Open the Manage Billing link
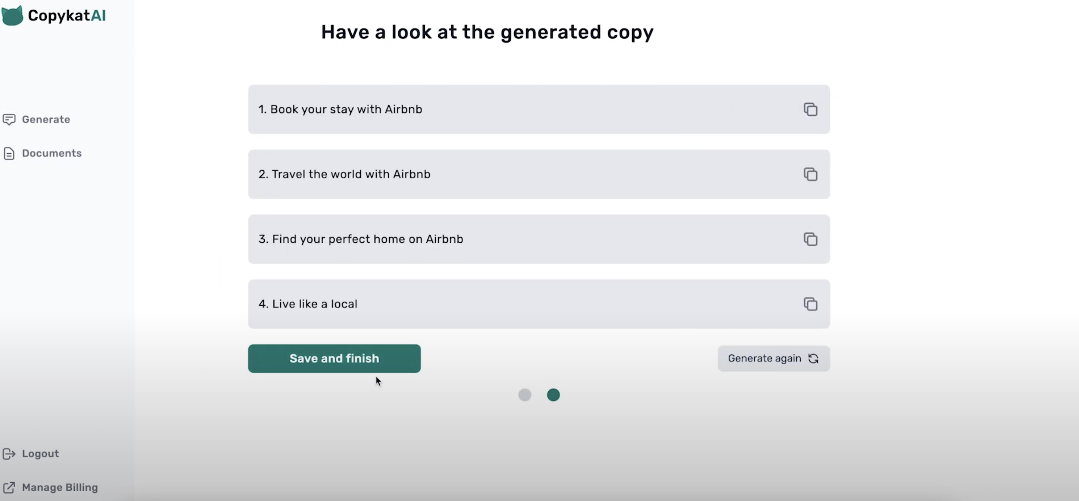 [59, 488]
